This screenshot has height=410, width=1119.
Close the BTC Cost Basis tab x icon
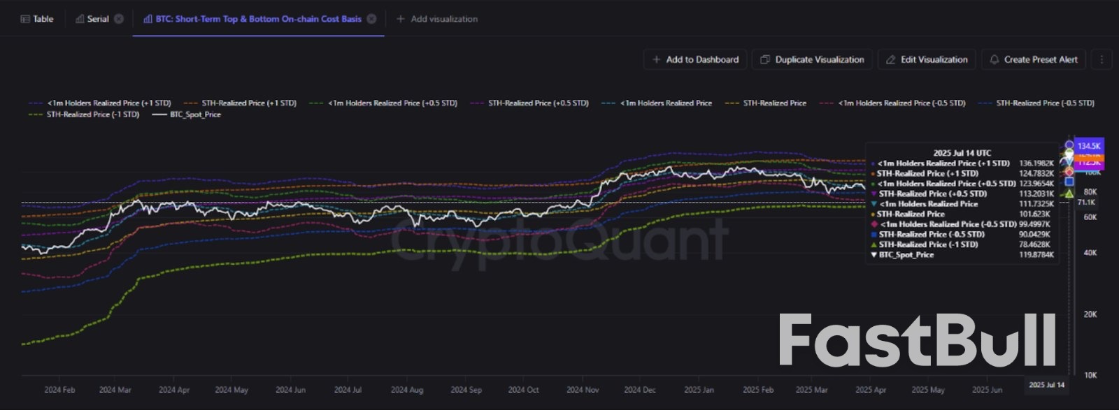371,19
